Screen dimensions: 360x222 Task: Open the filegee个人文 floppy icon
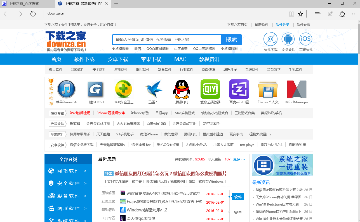268,90
